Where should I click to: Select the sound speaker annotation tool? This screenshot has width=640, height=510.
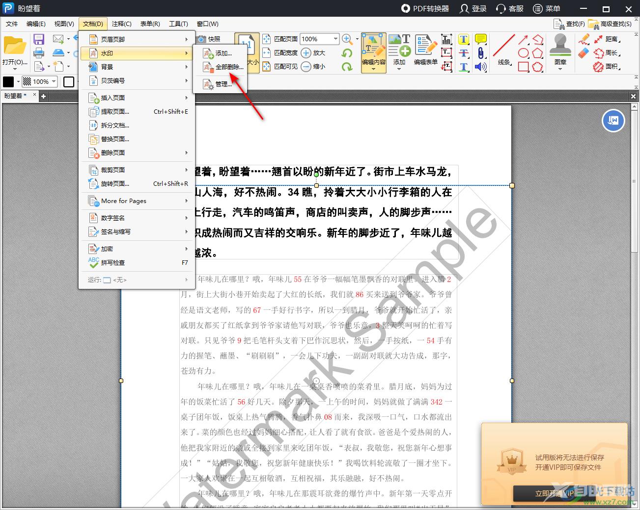click(481, 67)
